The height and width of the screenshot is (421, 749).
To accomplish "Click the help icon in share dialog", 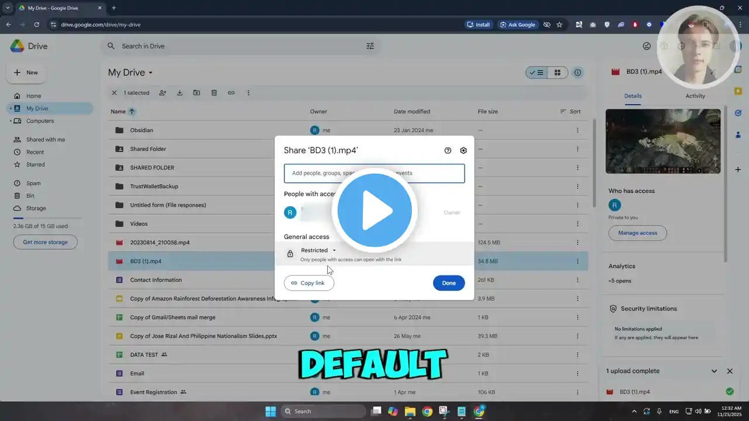I will (x=448, y=150).
